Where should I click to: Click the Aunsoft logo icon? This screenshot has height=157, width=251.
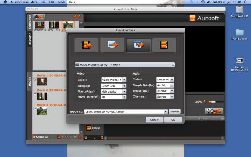(192, 18)
